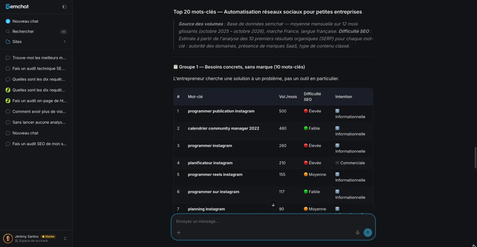The image size is (477, 247).
Task: Select keyword 'planning instagram'
Action: 206,209
